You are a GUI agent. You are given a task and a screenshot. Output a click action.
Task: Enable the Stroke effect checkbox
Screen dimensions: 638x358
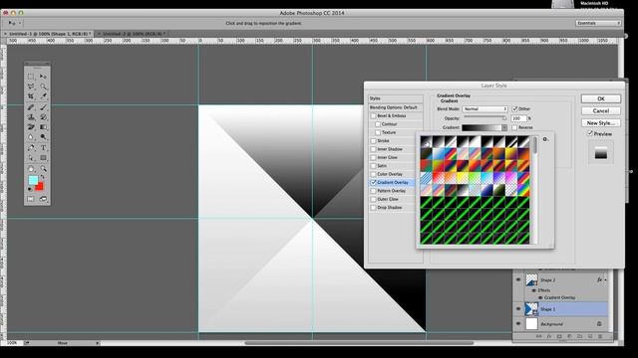coord(373,141)
